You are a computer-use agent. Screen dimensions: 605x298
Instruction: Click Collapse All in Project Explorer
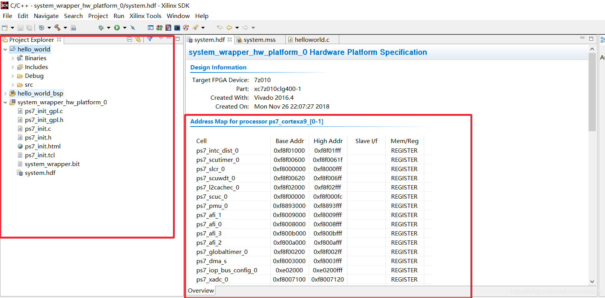(x=130, y=40)
